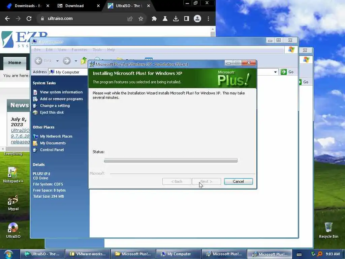
Task: Click Change a setting link
Action: click(55, 106)
